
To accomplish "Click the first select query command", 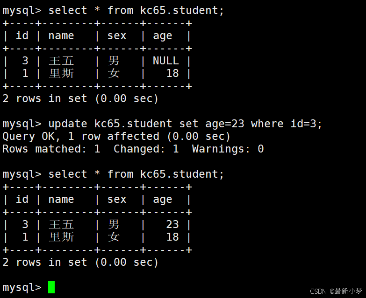I will (x=136, y=10).
